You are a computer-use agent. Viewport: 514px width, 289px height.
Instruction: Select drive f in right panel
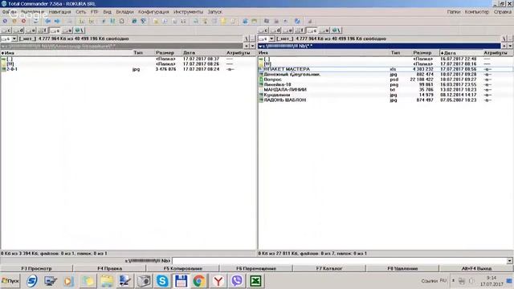(300, 31)
